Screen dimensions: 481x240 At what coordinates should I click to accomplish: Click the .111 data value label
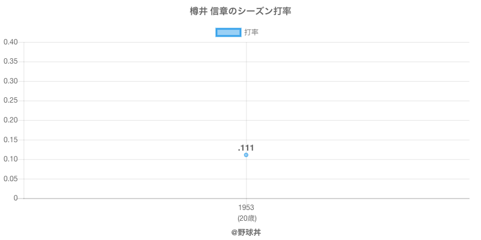(246, 148)
